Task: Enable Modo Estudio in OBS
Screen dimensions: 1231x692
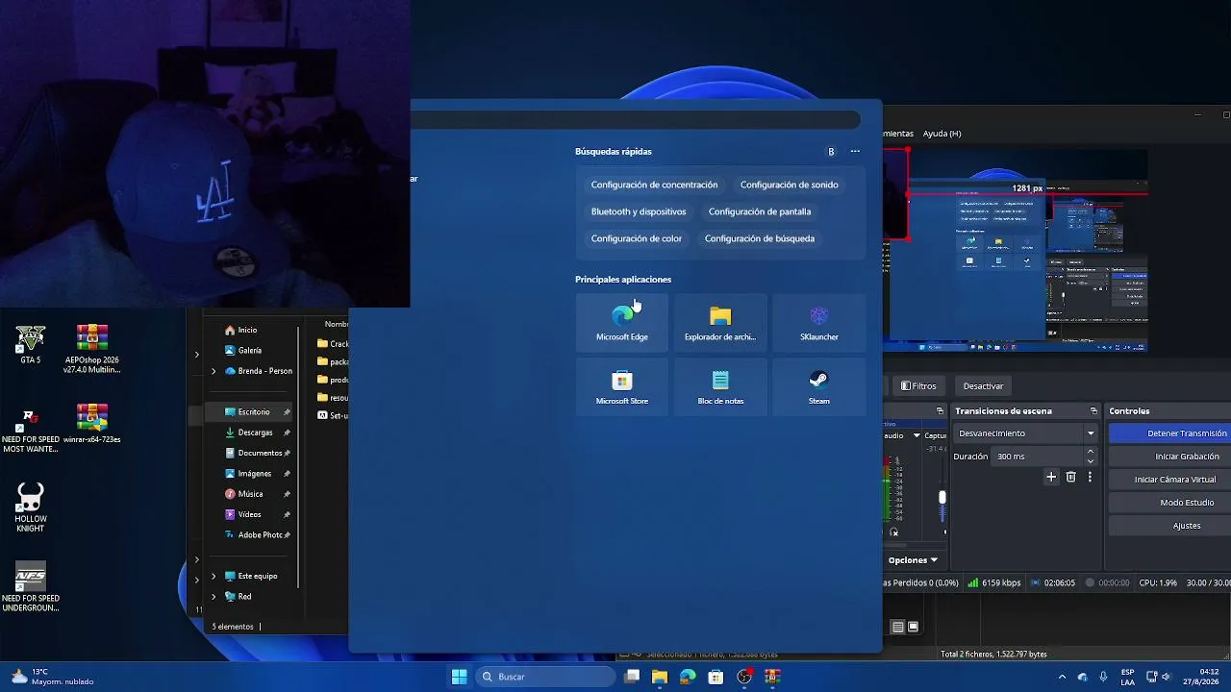Action: tap(1169, 503)
